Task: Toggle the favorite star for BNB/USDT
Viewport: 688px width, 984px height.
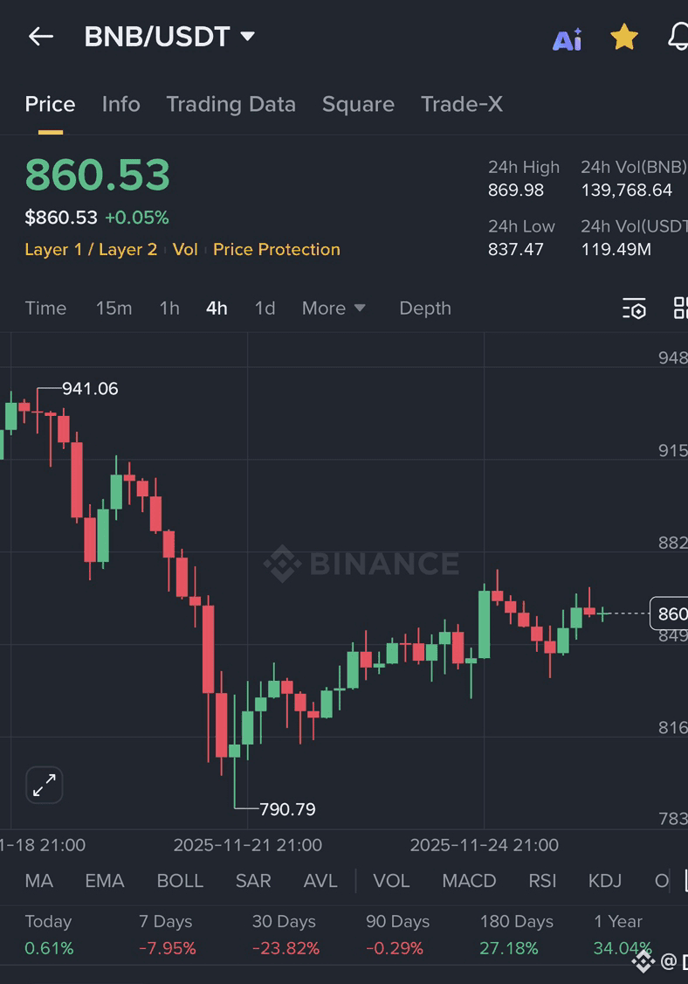Action: coord(624,37)
